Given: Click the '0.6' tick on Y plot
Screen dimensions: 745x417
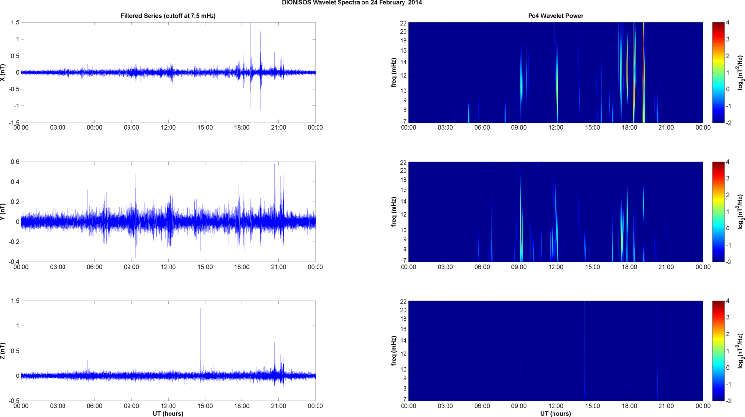Looking at the screenshot, I should coord(15,162).
